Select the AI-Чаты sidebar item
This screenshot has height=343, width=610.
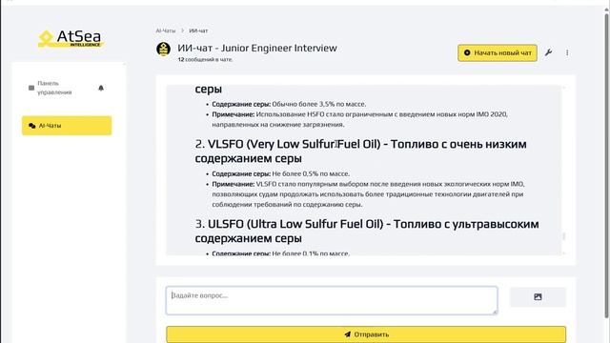click(x=67, y=126)
